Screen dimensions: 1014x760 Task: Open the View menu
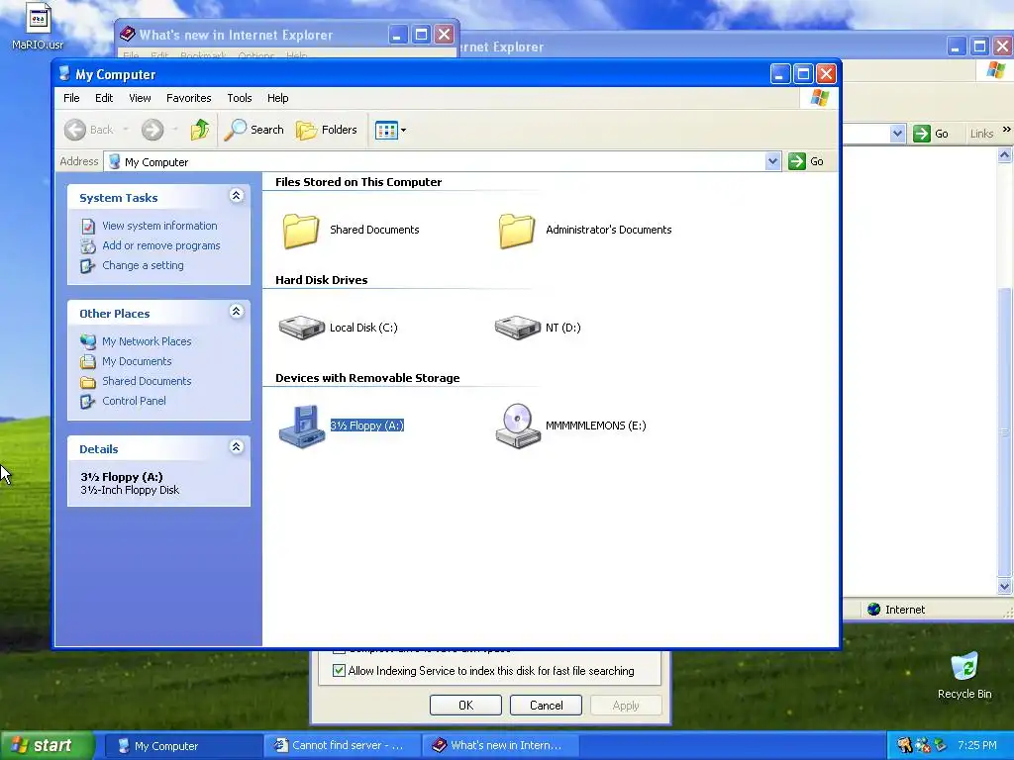click(140, 98)
